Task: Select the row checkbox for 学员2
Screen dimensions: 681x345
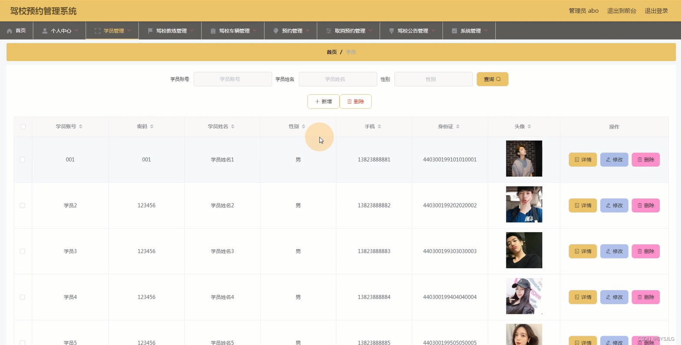Action: pyautogui.click(x=23, y=205)
